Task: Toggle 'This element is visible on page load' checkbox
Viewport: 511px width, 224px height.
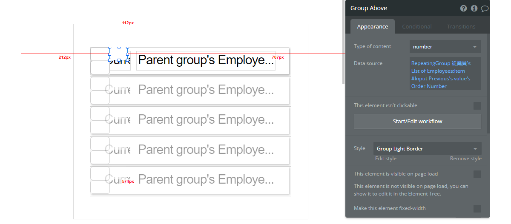Action: (477, 174)
